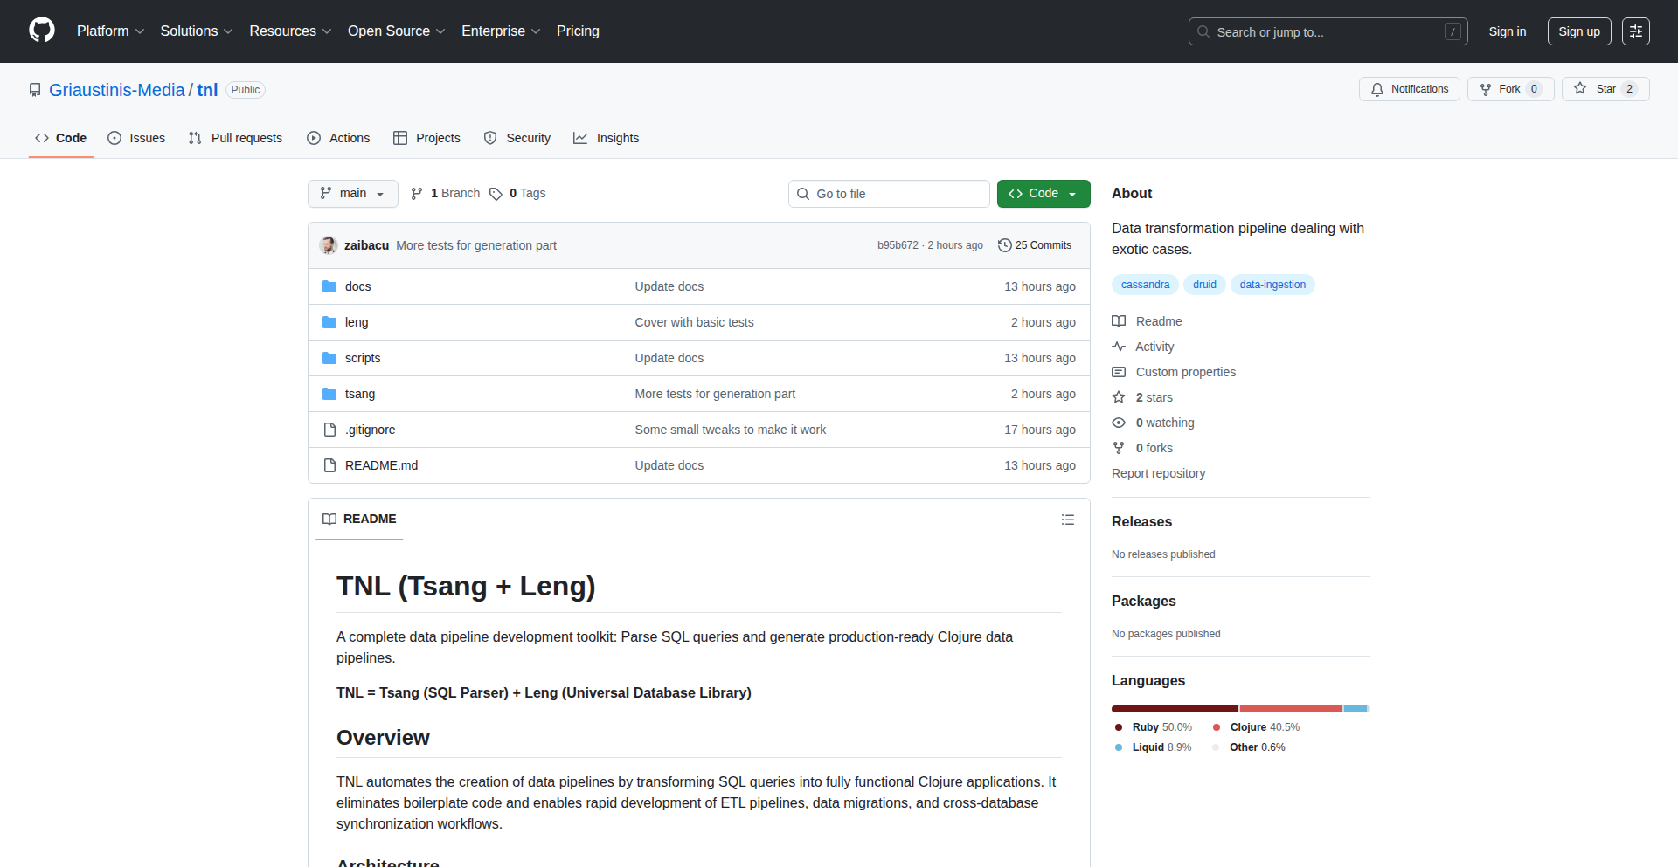The height and width of the screenshot is (867, 1678).
Task: Select the Ruby segment of the languages bar
Action: pos(1174,708)
